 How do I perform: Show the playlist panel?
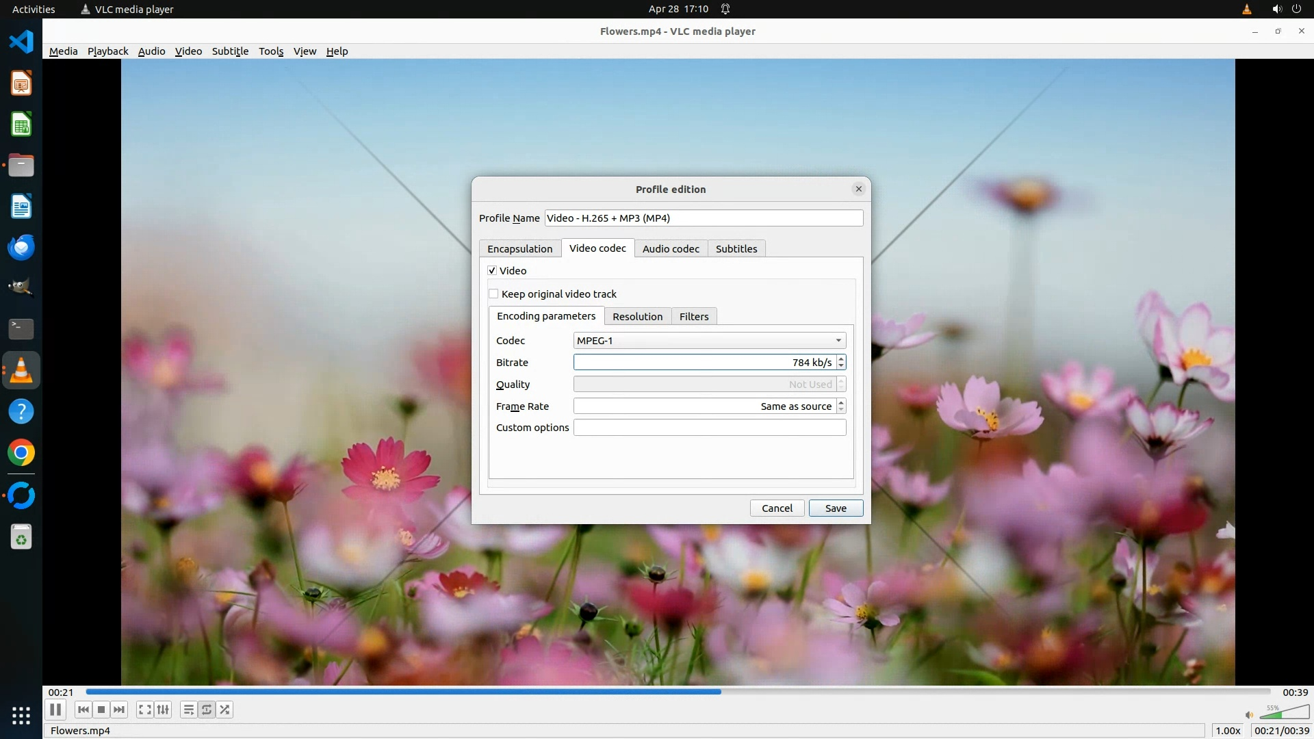(x=188, y=710)
